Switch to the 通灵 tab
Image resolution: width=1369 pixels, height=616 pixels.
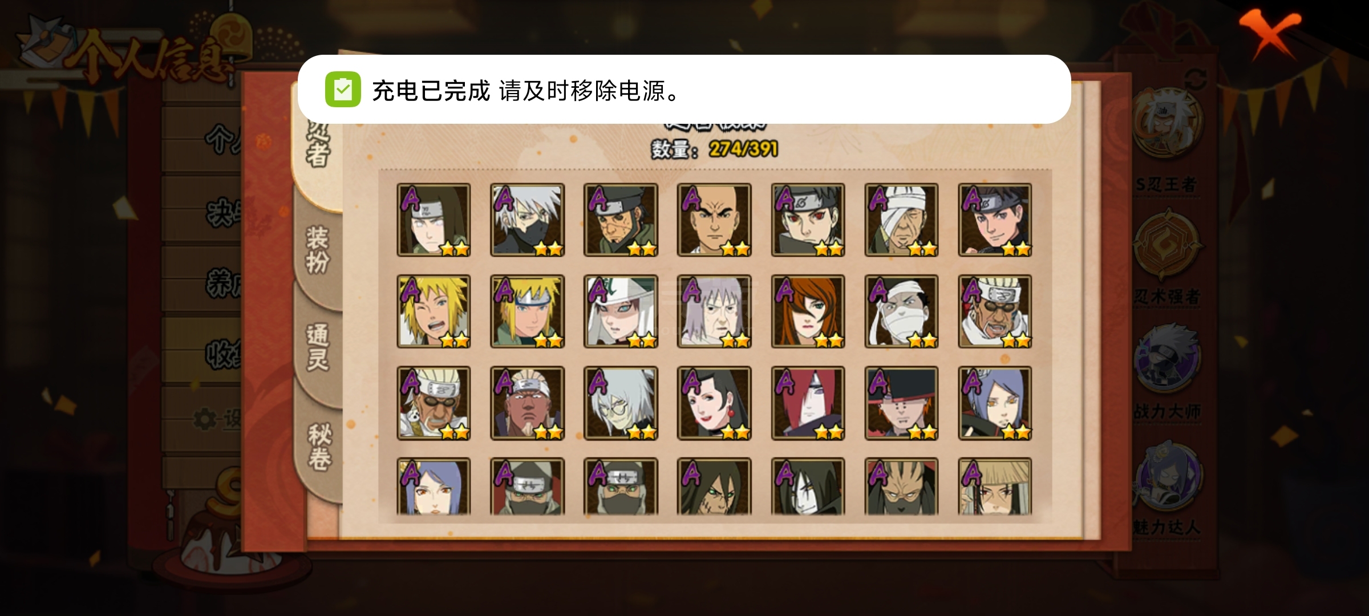click(x=318, y=348)
